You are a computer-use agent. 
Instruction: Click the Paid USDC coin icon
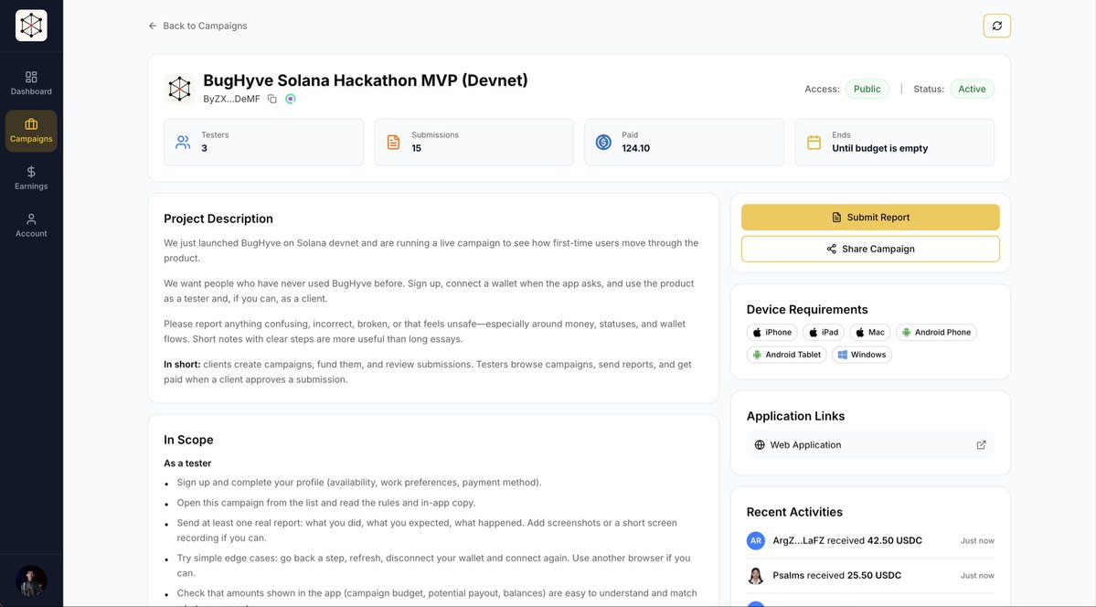(604, 143)
